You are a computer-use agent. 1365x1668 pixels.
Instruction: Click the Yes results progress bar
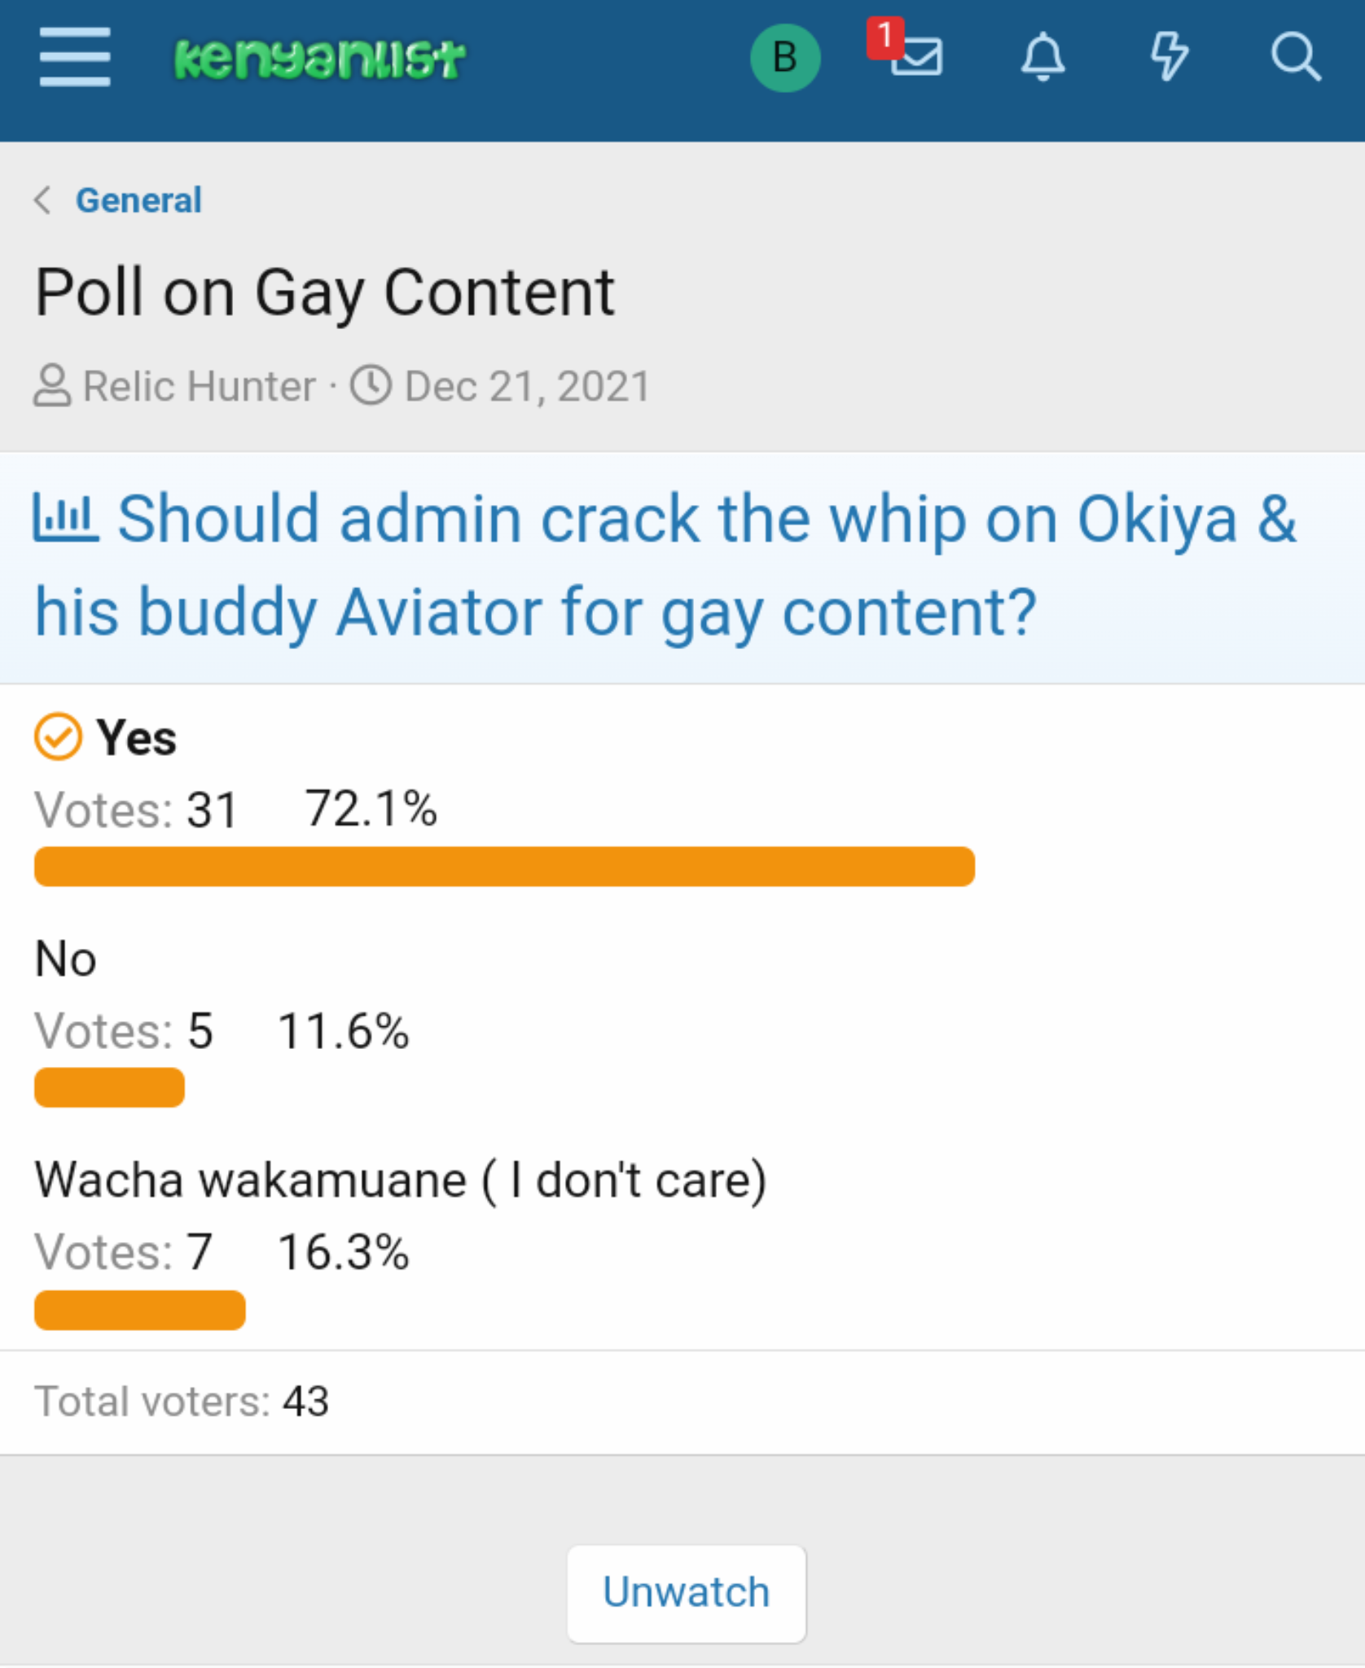click(504, 866)
